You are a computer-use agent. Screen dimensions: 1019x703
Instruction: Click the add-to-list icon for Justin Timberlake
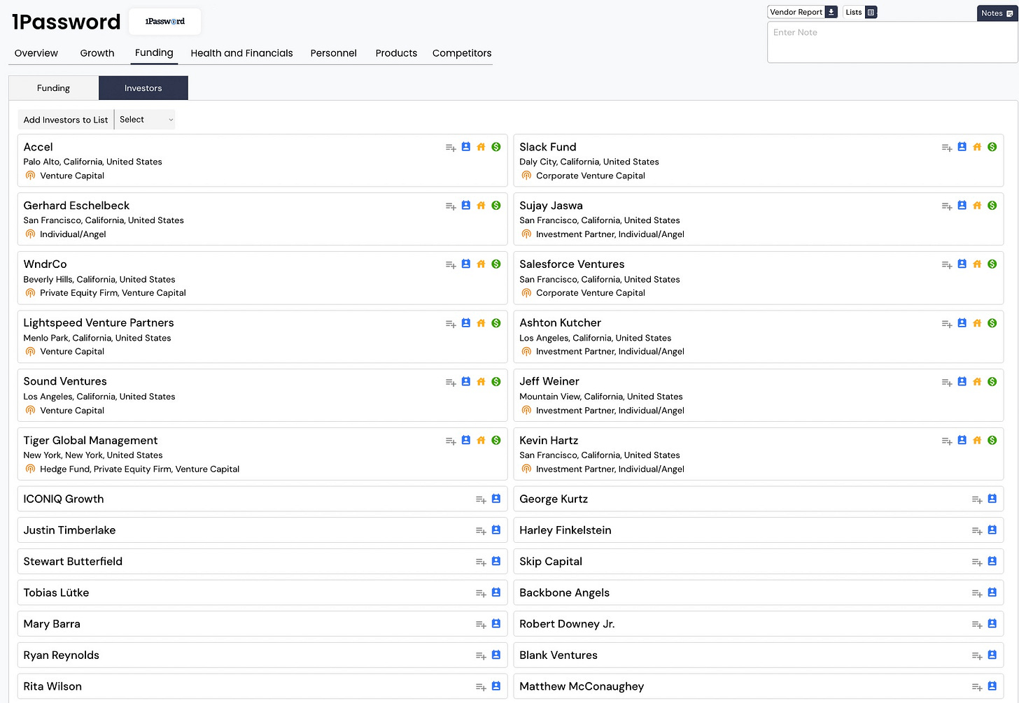tap(481, 532)
